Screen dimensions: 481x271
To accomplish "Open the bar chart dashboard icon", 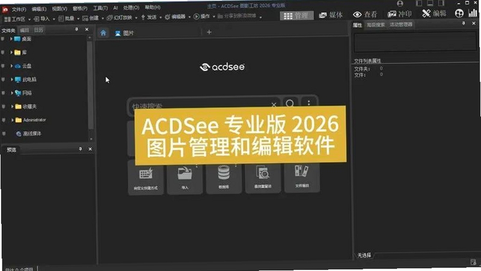I will click(473, 13).
